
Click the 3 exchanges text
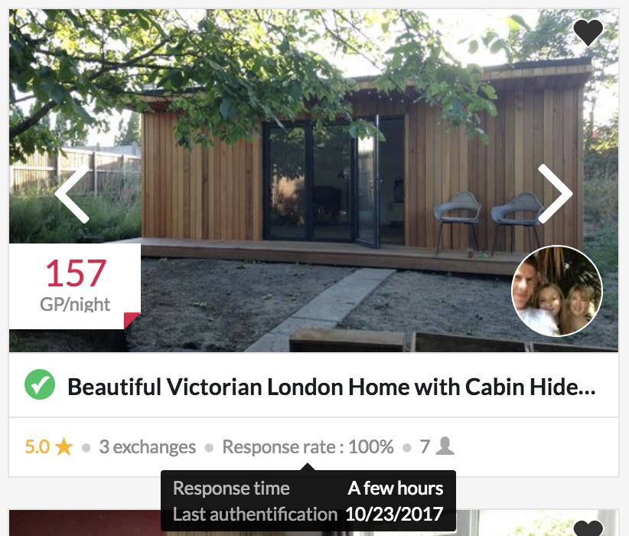147,447
